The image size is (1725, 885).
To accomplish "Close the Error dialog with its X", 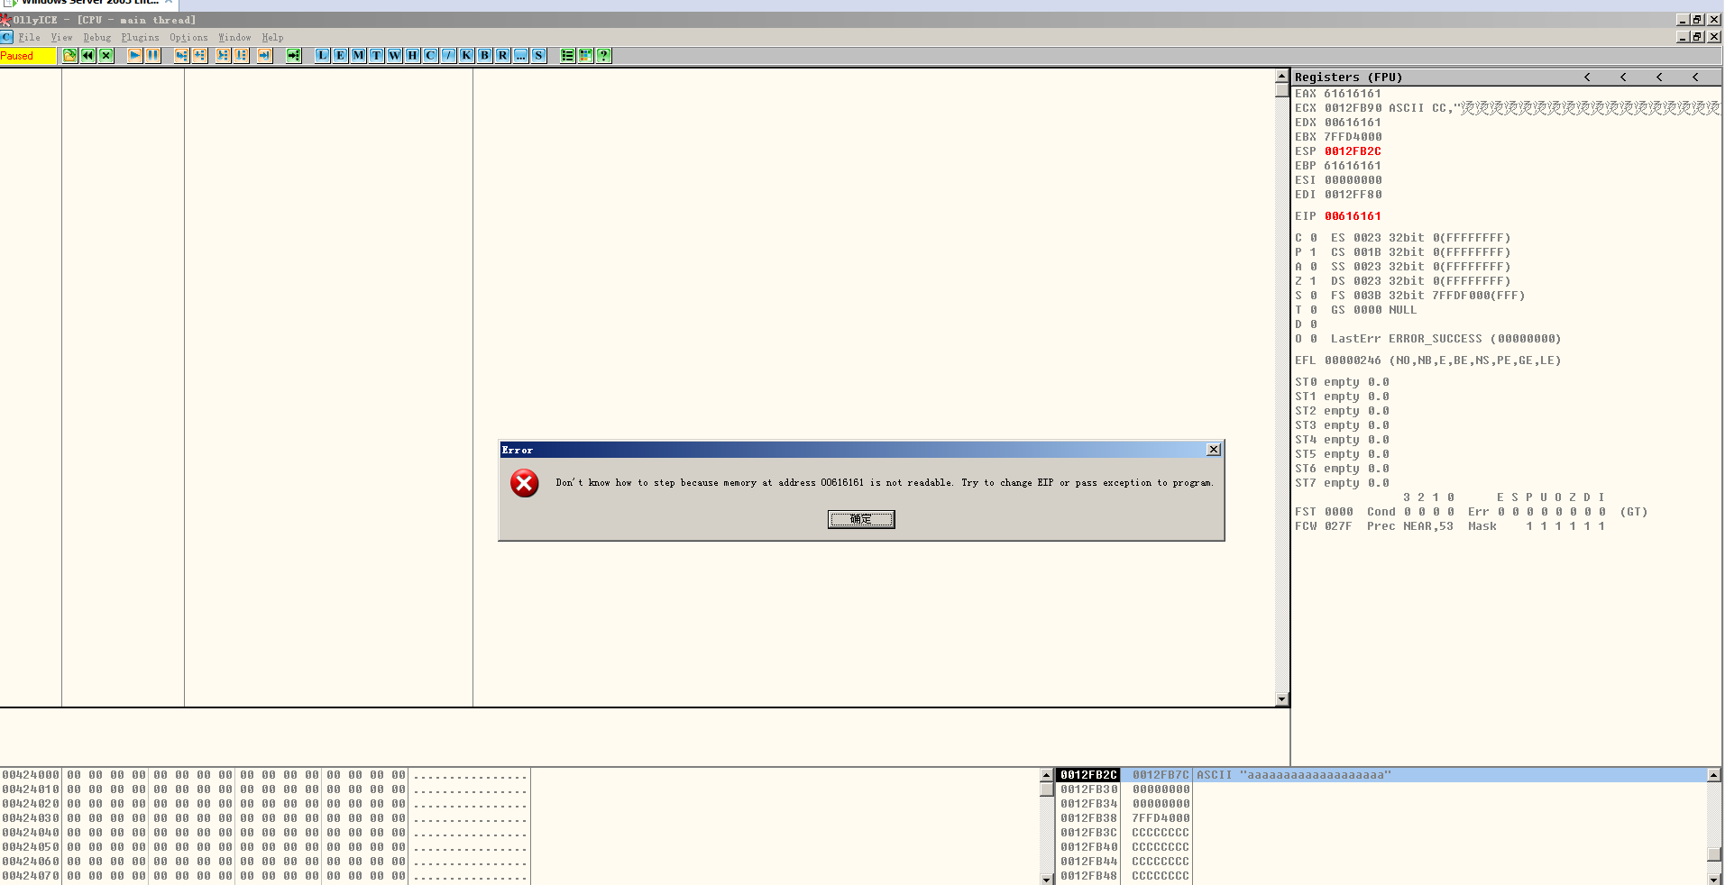I will click(x=1214, y=449).
